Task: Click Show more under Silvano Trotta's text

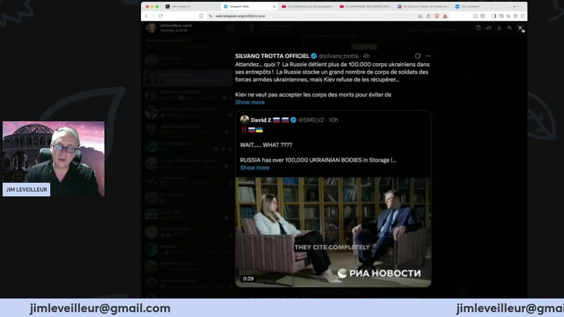Action: (250, 102)
